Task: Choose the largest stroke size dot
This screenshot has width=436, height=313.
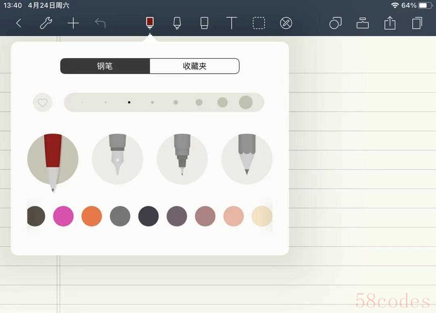Action: 245,102
